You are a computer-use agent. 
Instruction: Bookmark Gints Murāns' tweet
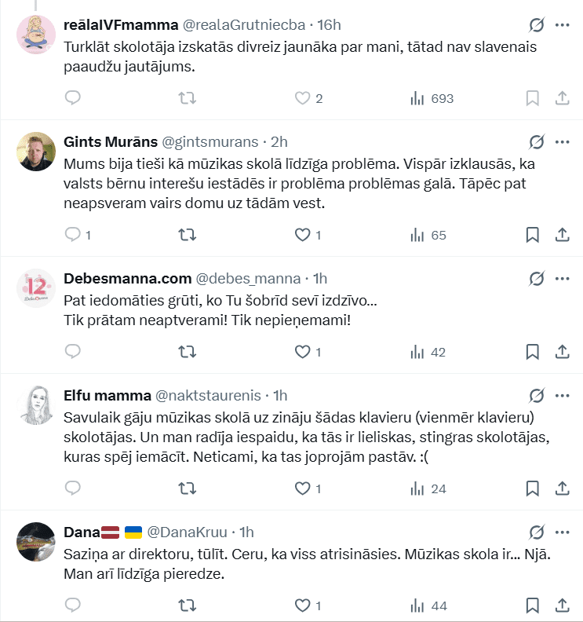coord(531,235)
